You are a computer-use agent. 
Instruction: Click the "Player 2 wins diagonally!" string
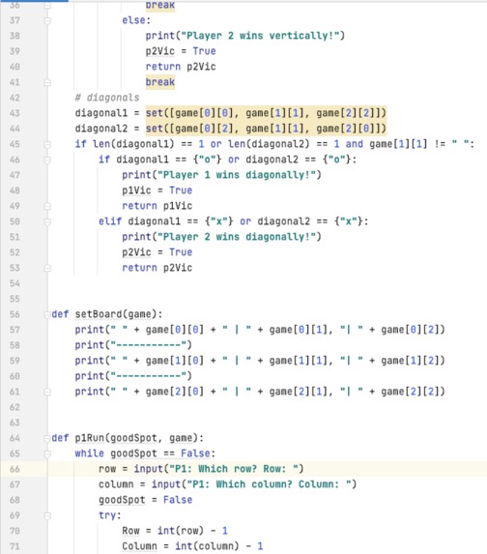pos(237,237)
